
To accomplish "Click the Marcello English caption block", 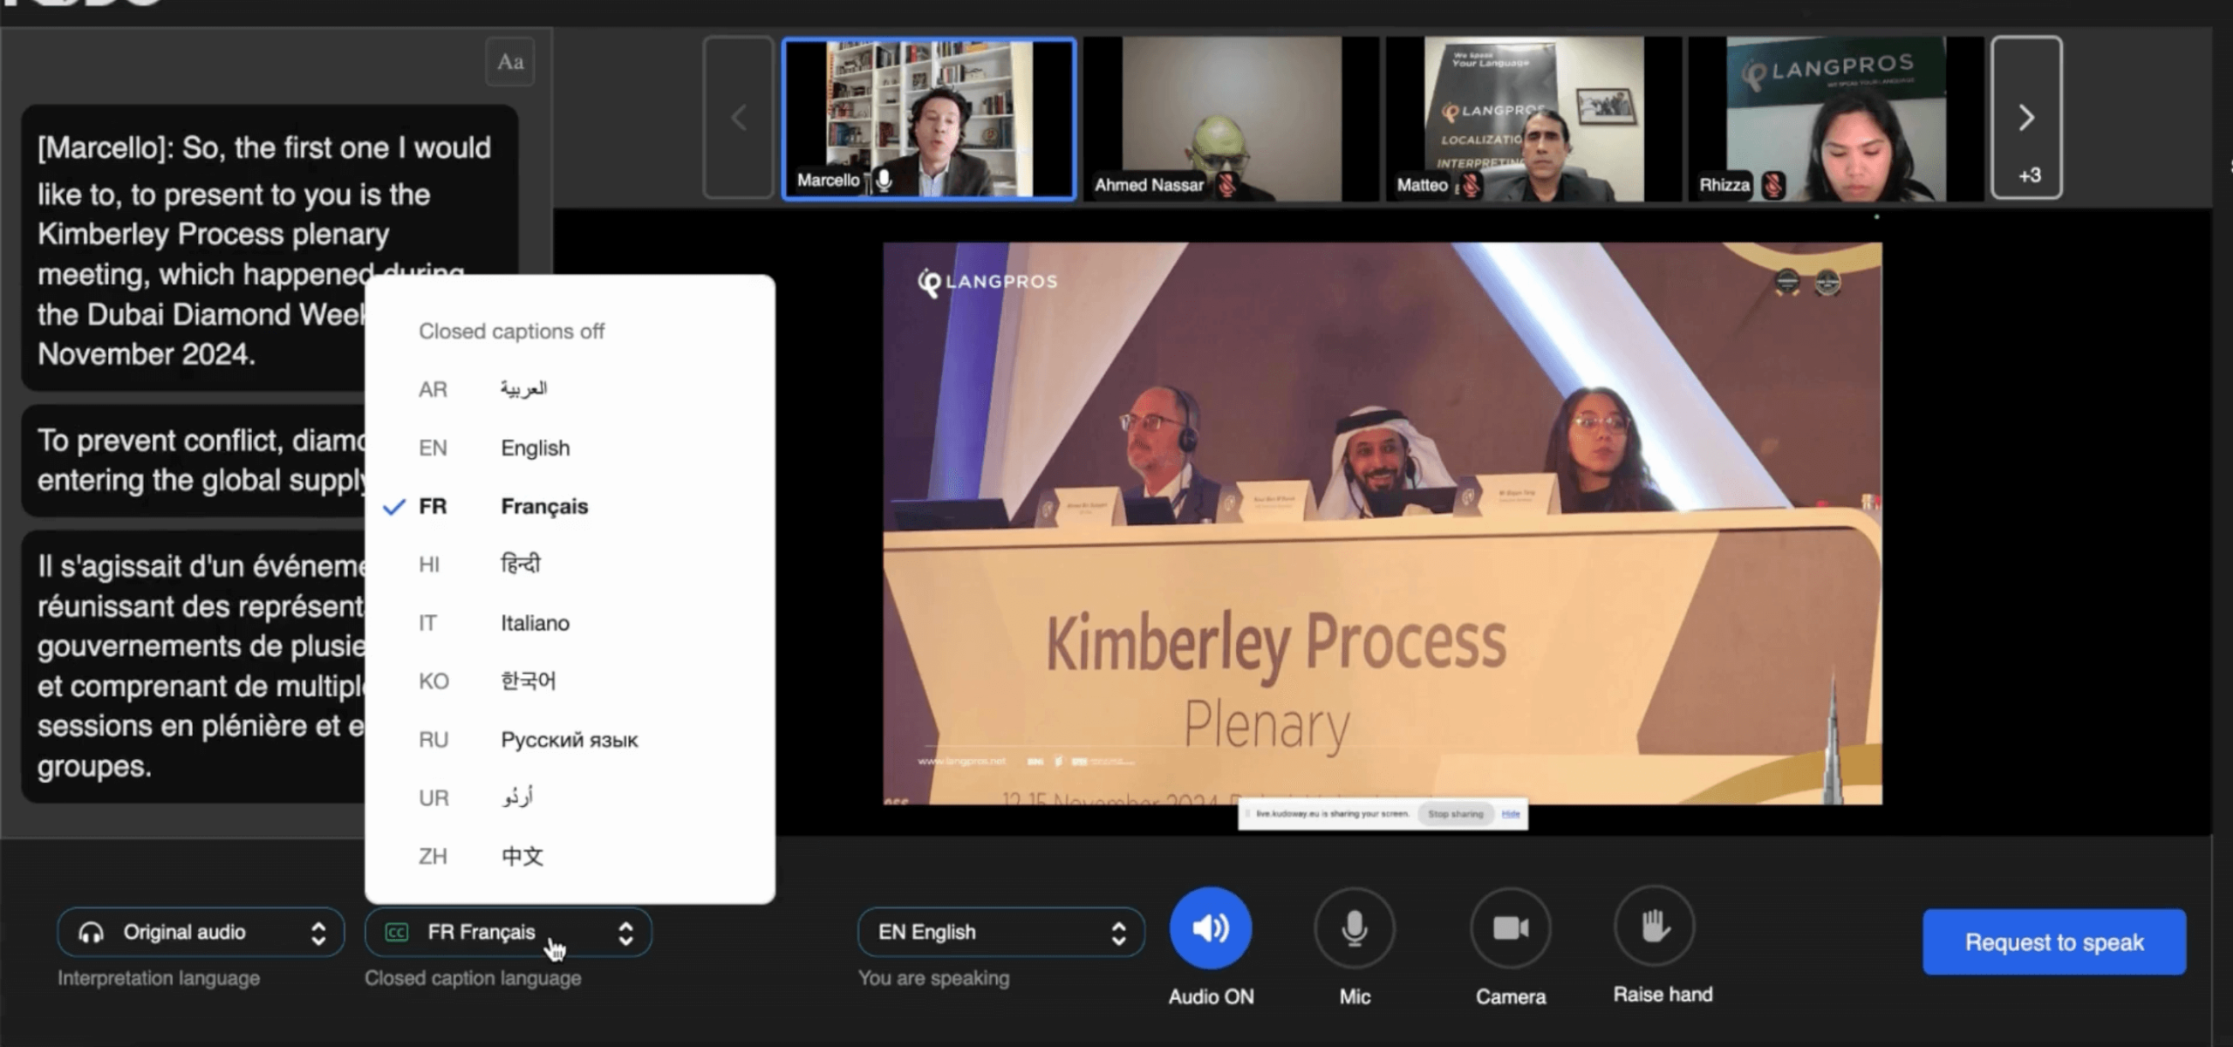I will tap(270, 249).
